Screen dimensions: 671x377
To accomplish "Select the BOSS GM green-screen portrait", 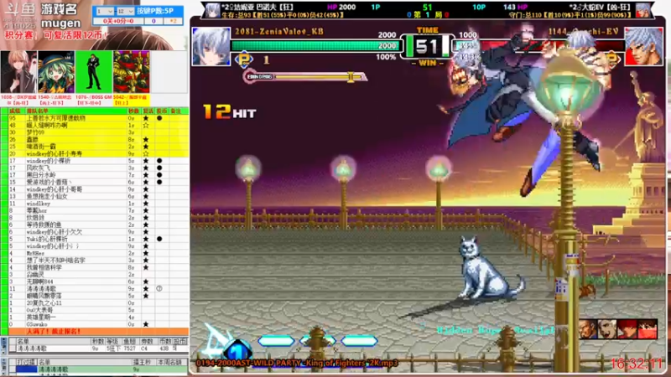I will (x=94, y=72).
